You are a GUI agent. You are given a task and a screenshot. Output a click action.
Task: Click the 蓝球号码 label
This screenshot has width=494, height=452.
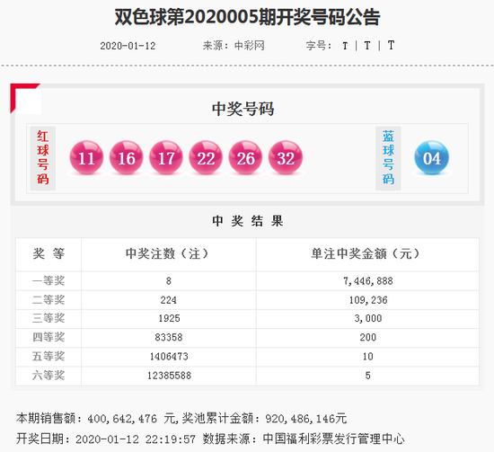tap(388, 158)
